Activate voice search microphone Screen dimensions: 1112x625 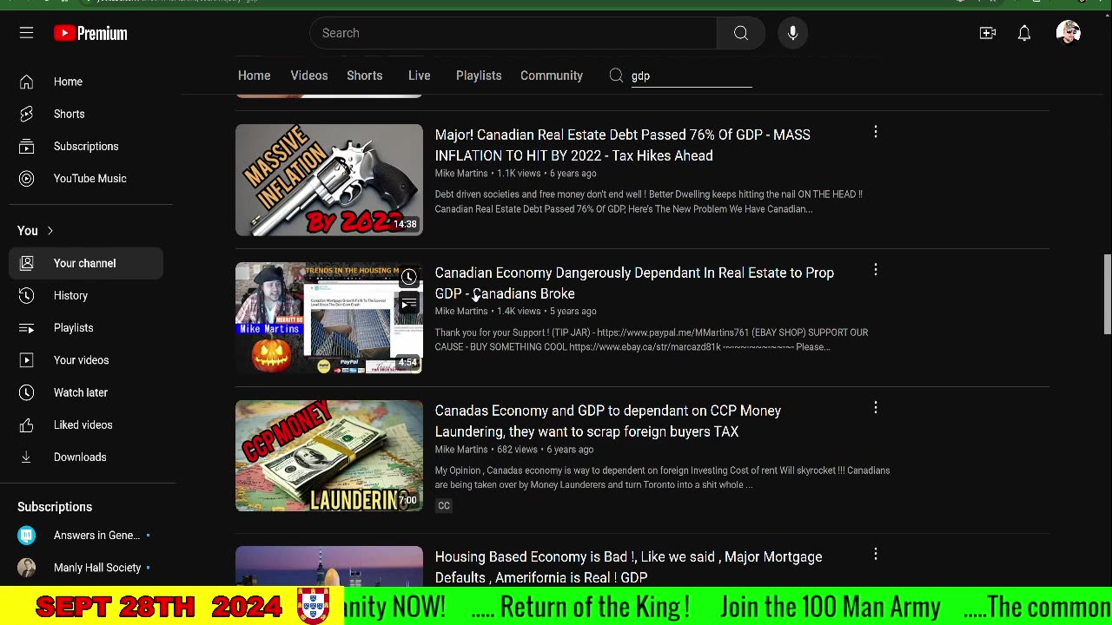click(792, 33)
